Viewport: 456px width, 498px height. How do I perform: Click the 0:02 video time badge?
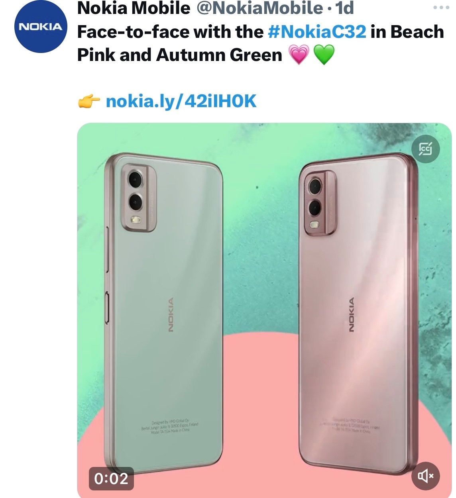pyautogui.click(x=111, y=478)
